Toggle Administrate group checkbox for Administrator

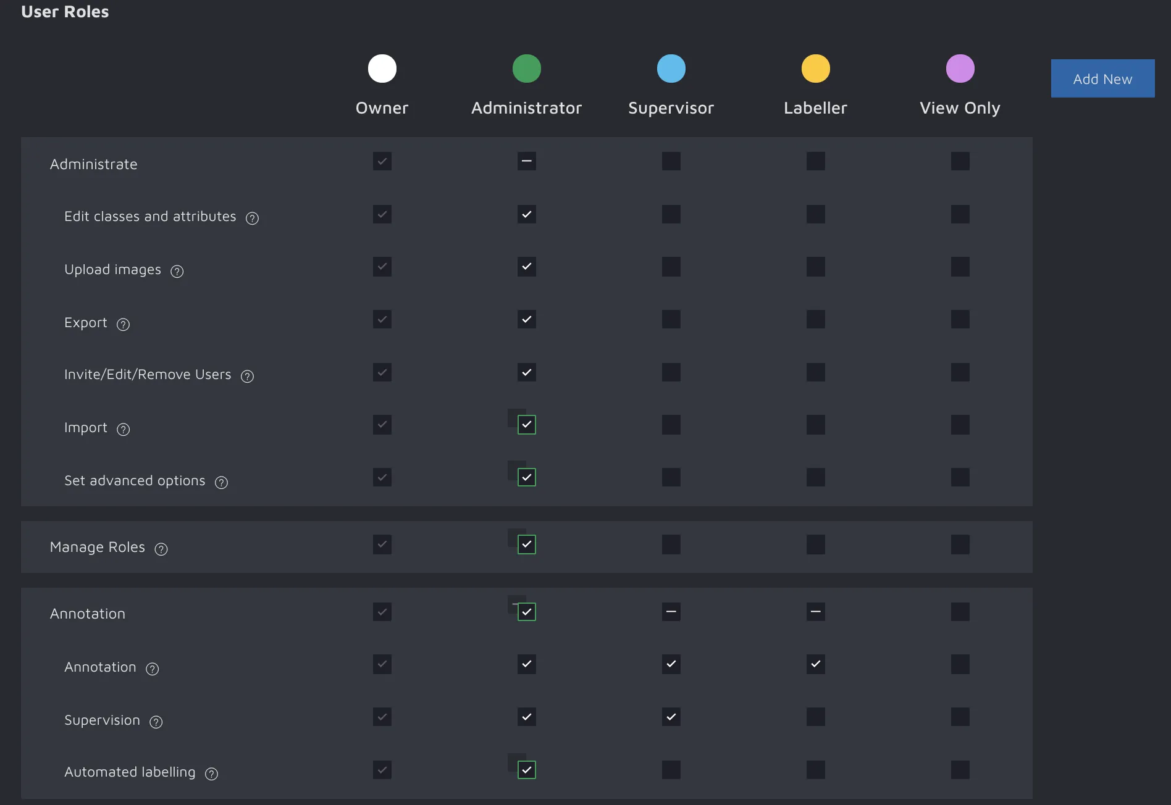pyautogui.click(x=526, y=161)
